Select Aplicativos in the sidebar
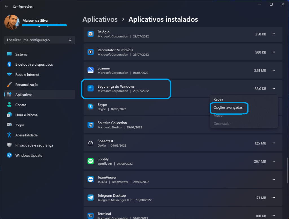 (40, 95)
